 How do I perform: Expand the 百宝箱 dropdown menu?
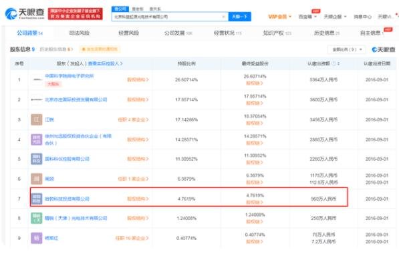(307, 17)
